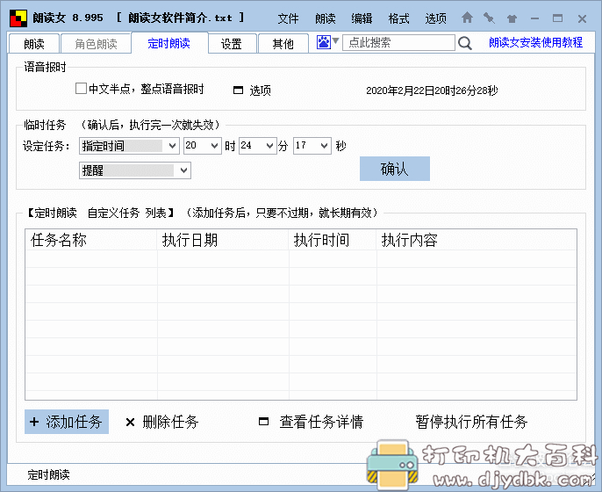Open the 文件 menu
This screenshot has width=602, height=492.
[x=288, y=18]
